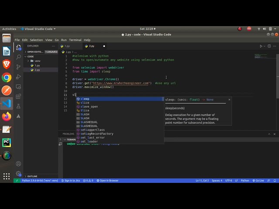Open the Terminal menu
This screenshot has width=279, height=209.
(x=75, y=40)
